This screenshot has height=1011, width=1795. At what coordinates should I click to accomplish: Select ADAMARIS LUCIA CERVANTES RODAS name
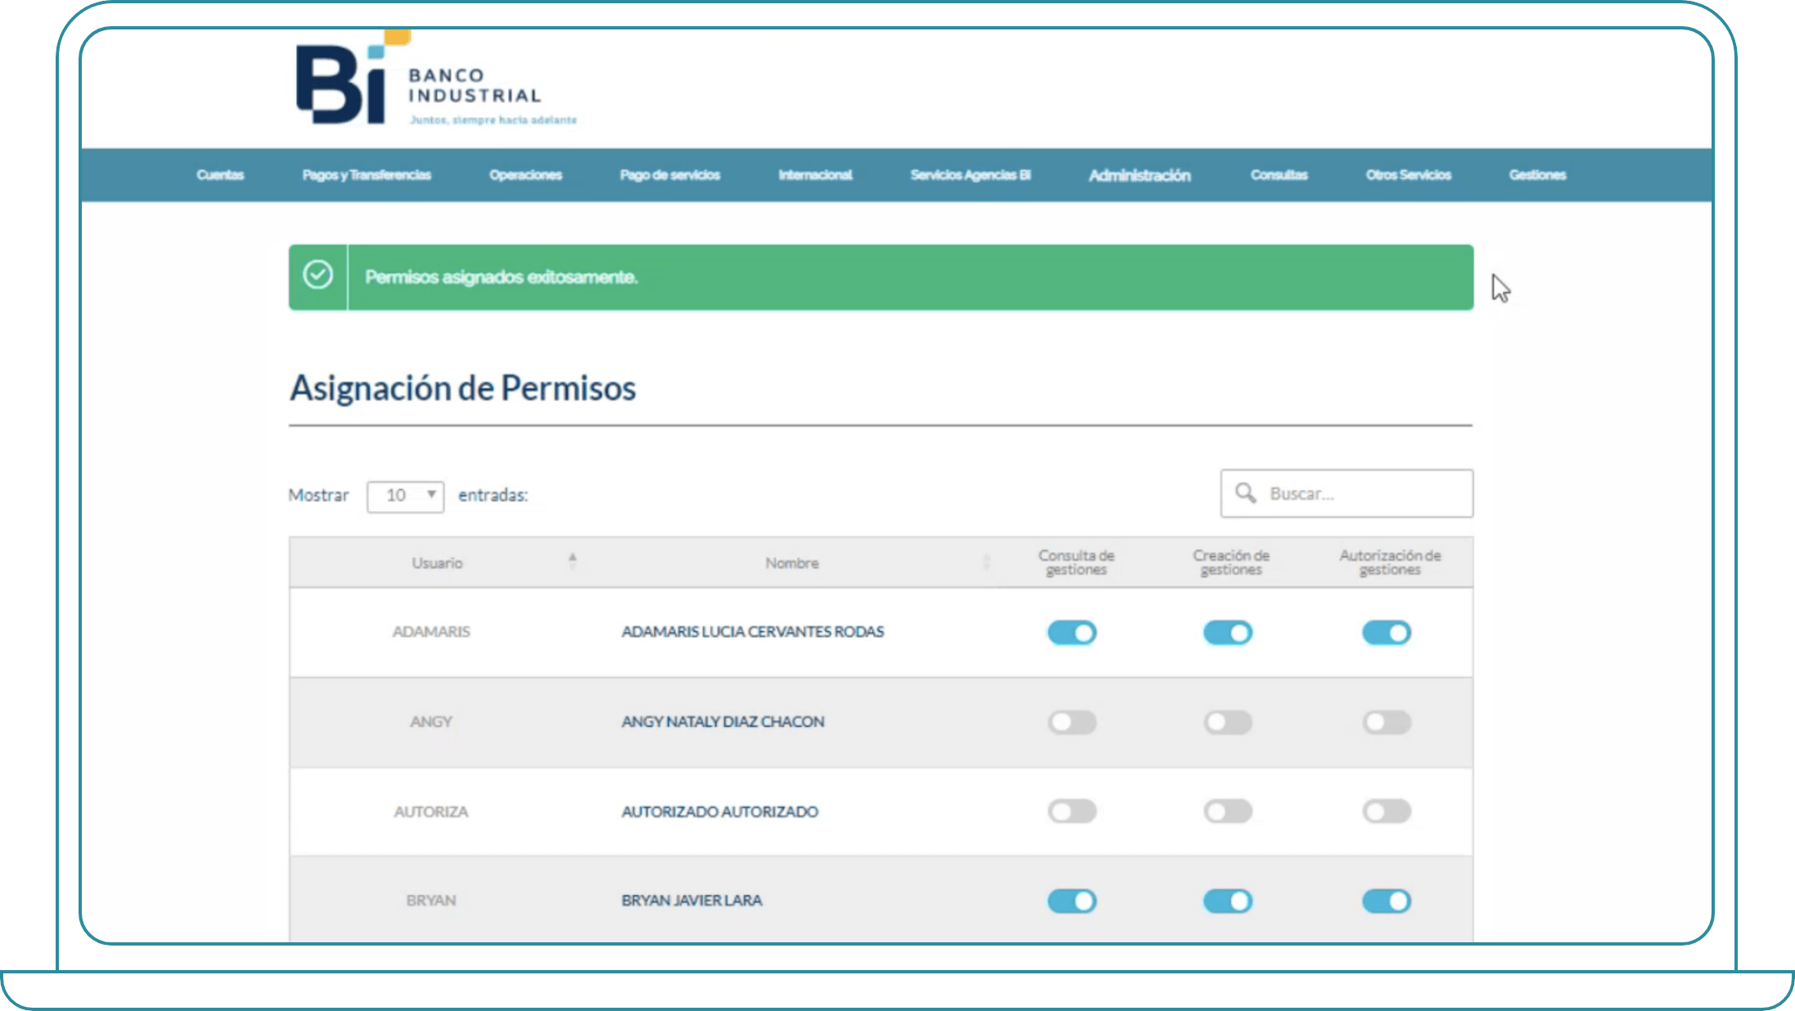753,631
